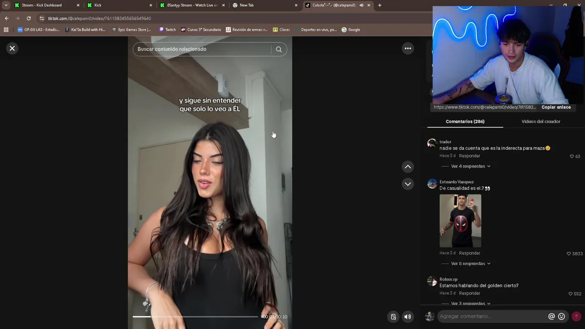Reply to Robxn.vp's comment

pyautogui.click(x=469, y=293)
